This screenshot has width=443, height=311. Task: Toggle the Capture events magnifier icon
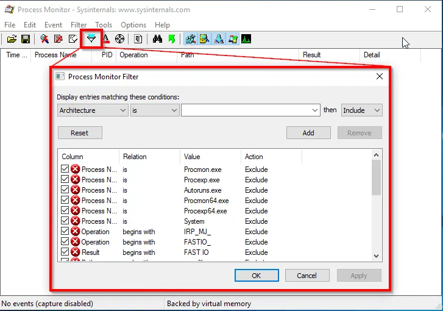click(x=44, y=39)
